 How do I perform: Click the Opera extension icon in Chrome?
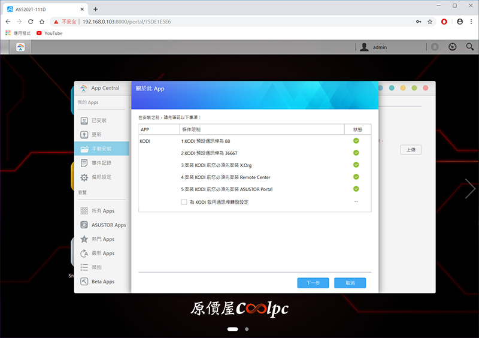[444, 22]
